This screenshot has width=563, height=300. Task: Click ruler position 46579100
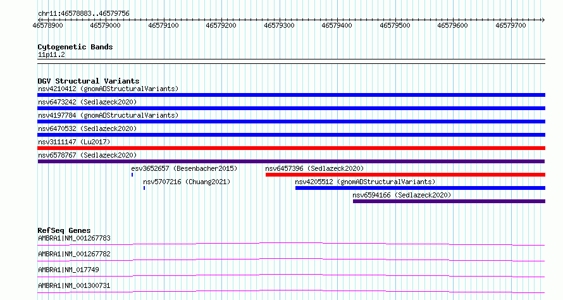[163, 25]
